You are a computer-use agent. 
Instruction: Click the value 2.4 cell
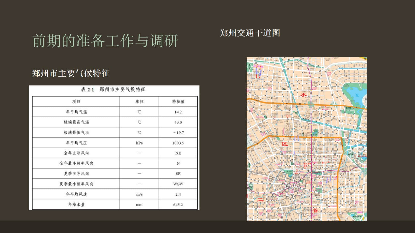click(x=178, y=194)
